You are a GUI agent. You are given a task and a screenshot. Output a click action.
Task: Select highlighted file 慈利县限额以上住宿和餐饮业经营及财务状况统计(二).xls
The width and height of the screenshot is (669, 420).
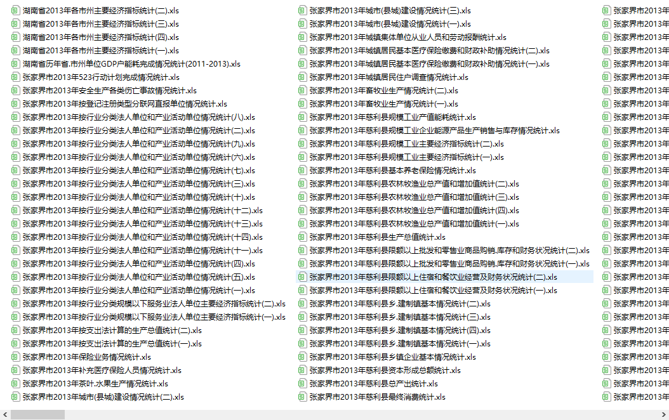[x=434, y=277]
